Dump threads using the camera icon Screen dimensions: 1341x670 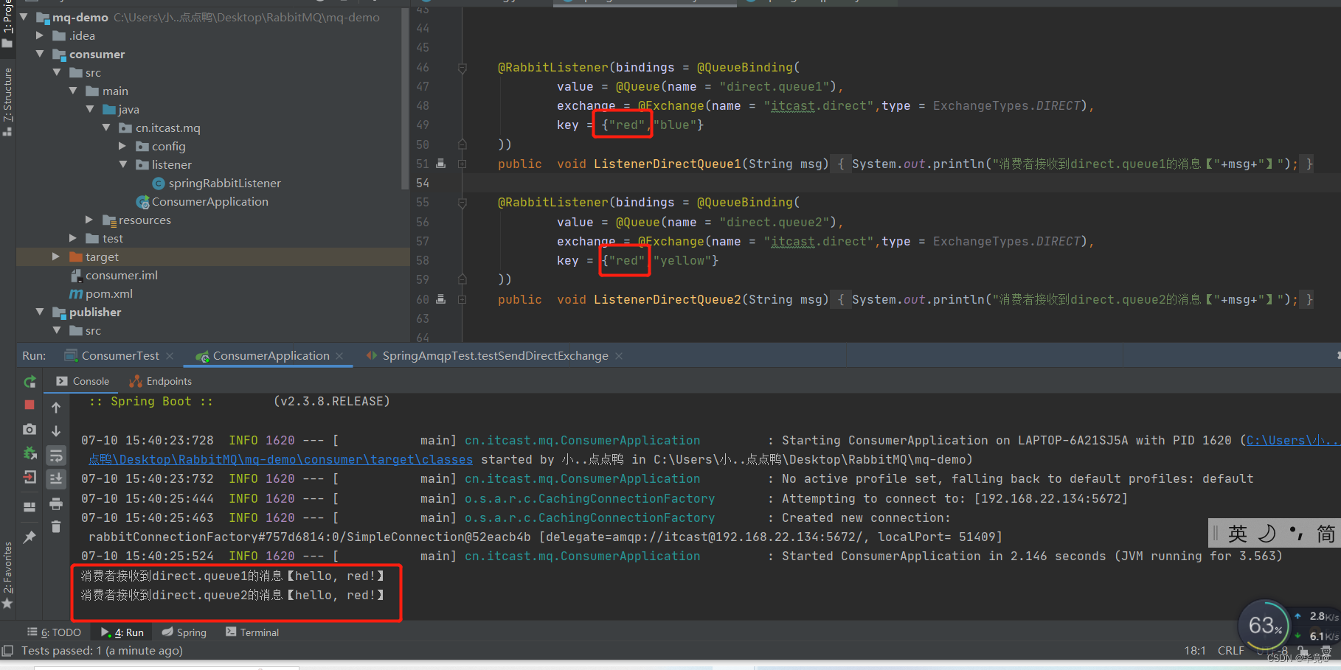(x=30, y=429)
